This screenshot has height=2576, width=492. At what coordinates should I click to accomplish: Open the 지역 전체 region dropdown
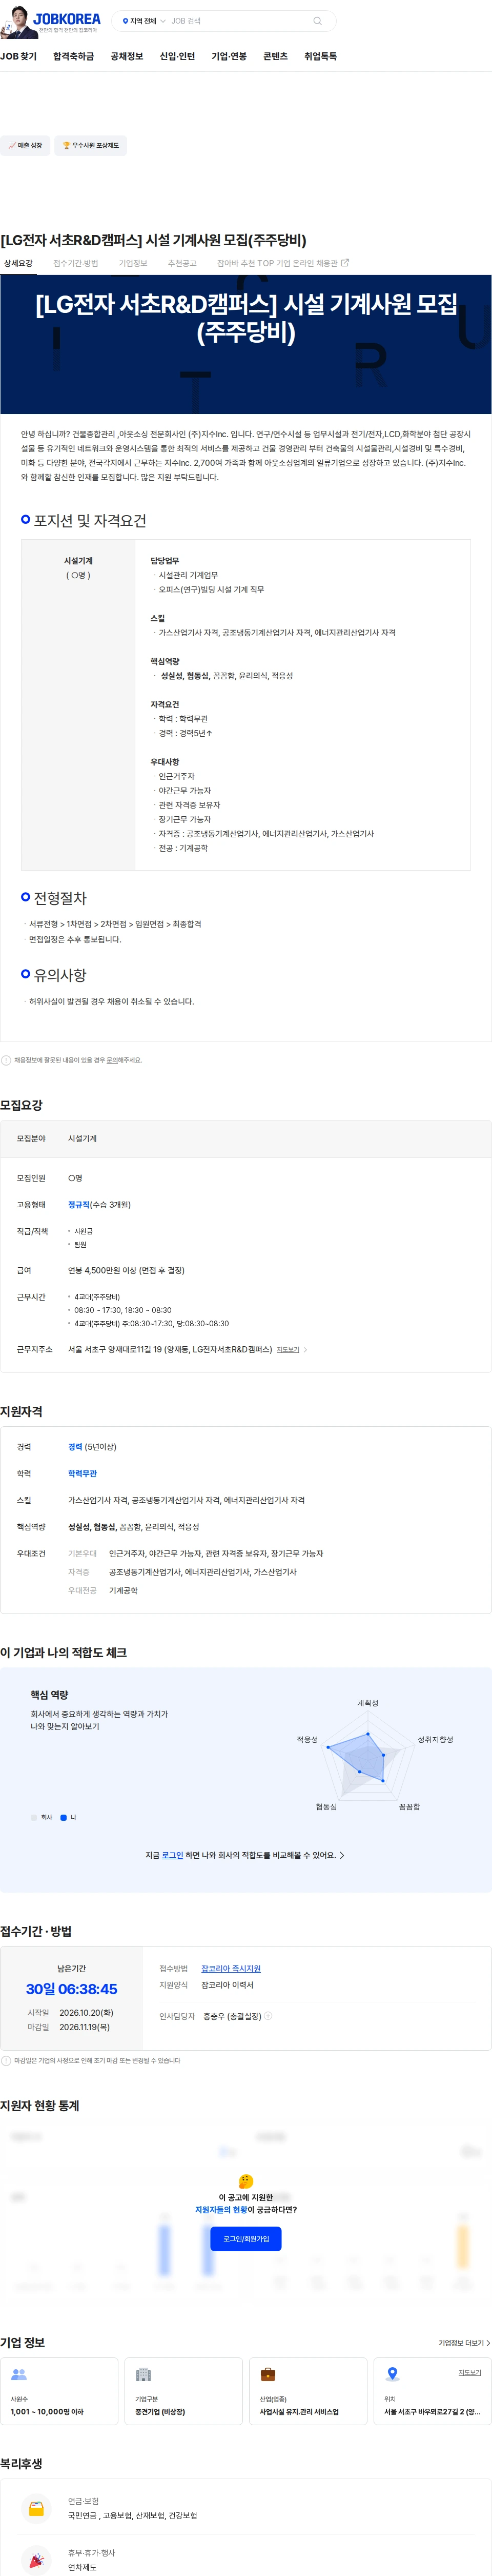(143, 21)
